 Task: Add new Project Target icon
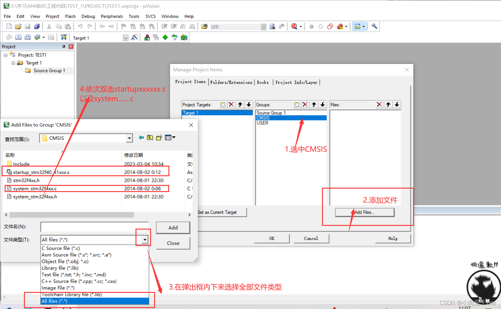pos(223,105)
